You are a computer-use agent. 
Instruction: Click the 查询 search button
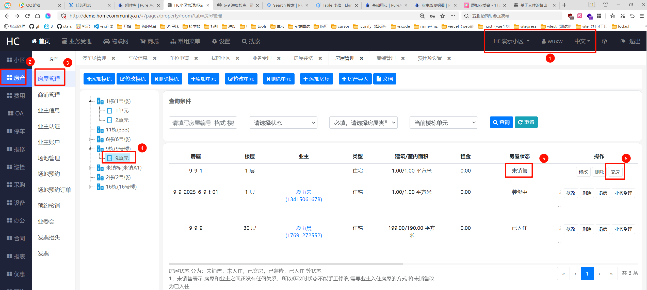pyautogui.click(x=501, y=122)
